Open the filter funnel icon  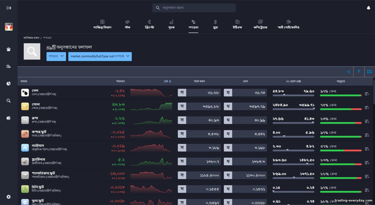[x=359, y=72]
